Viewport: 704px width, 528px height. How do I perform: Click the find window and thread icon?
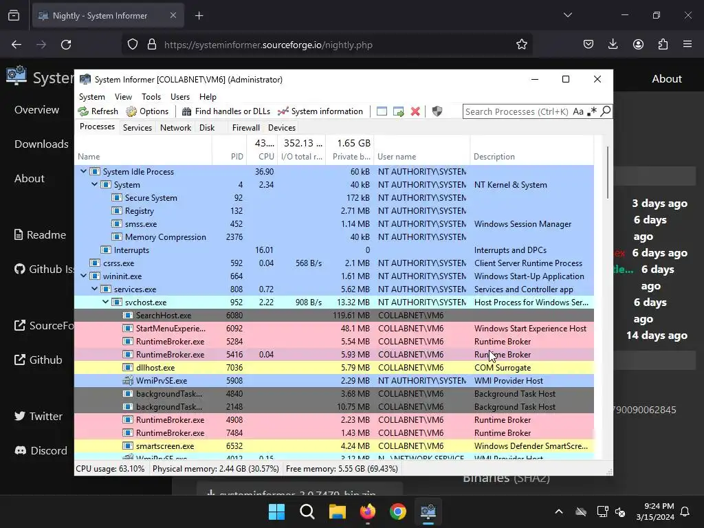398,111
